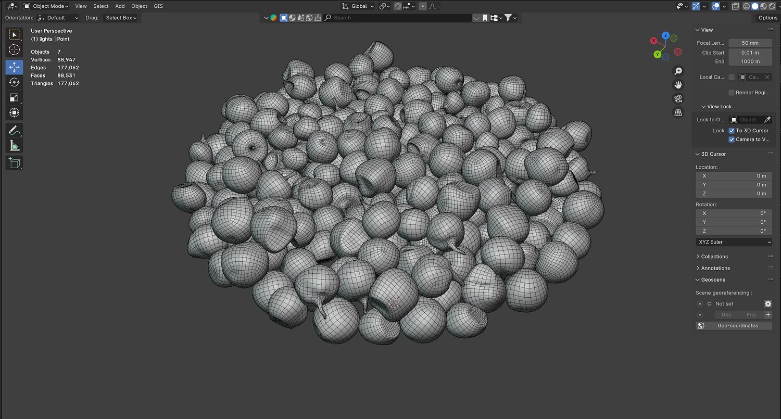Click the eyedropper in Lock to Object
The image size is (781, 419).
pos(767,120)
